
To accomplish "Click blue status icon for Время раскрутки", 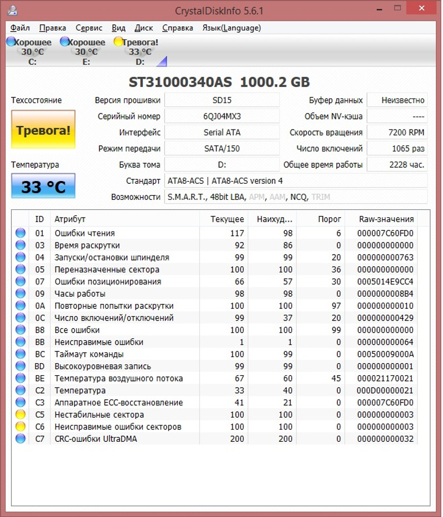I will (20, 245).
